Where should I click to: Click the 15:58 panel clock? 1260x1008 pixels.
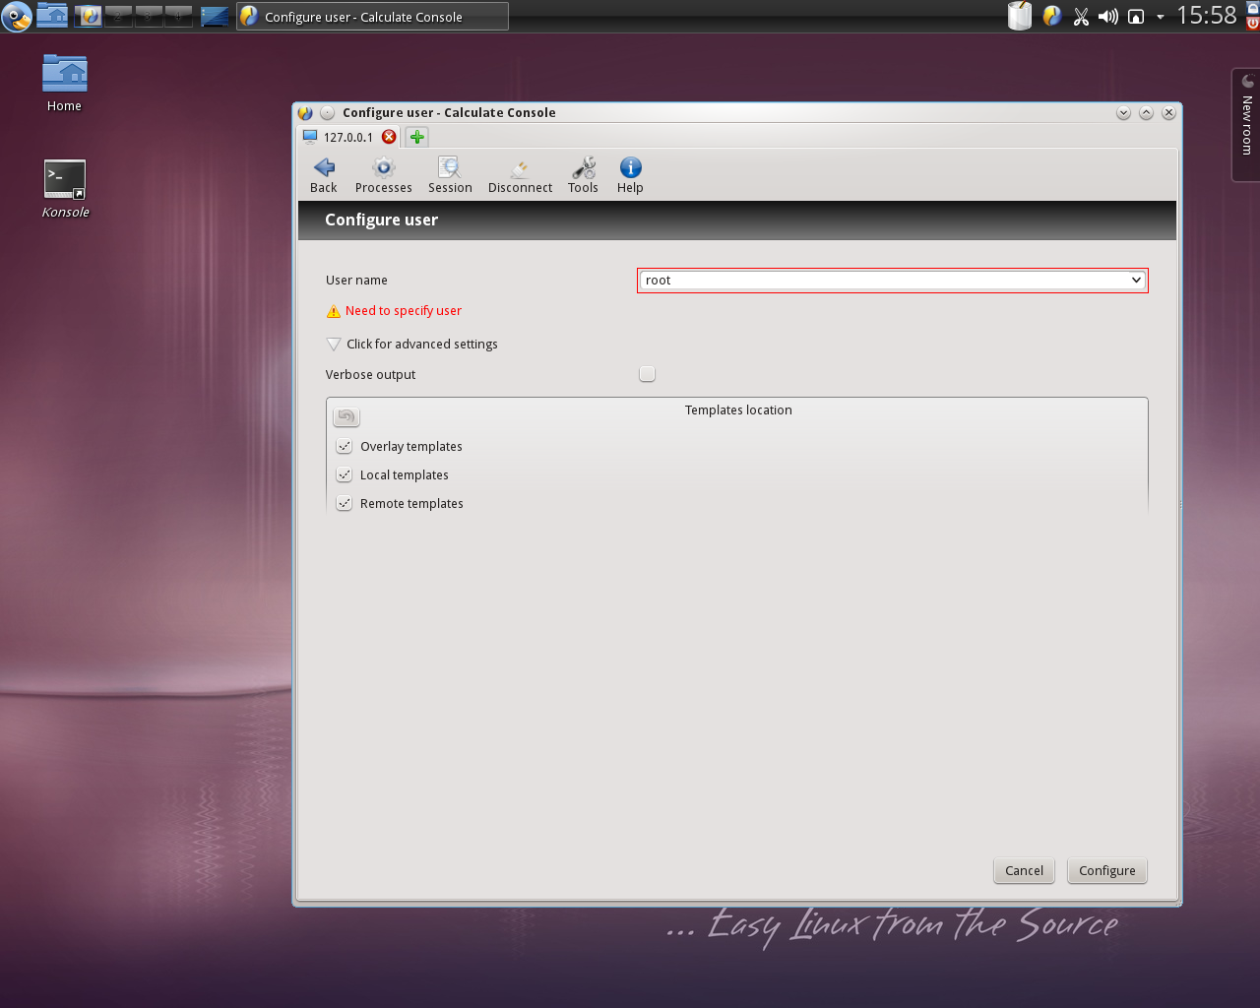click(1207, 16)
